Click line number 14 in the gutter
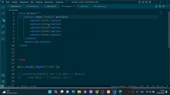170x95 pixels. click(x=13, y=60)
